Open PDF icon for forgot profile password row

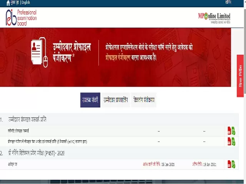229,131
